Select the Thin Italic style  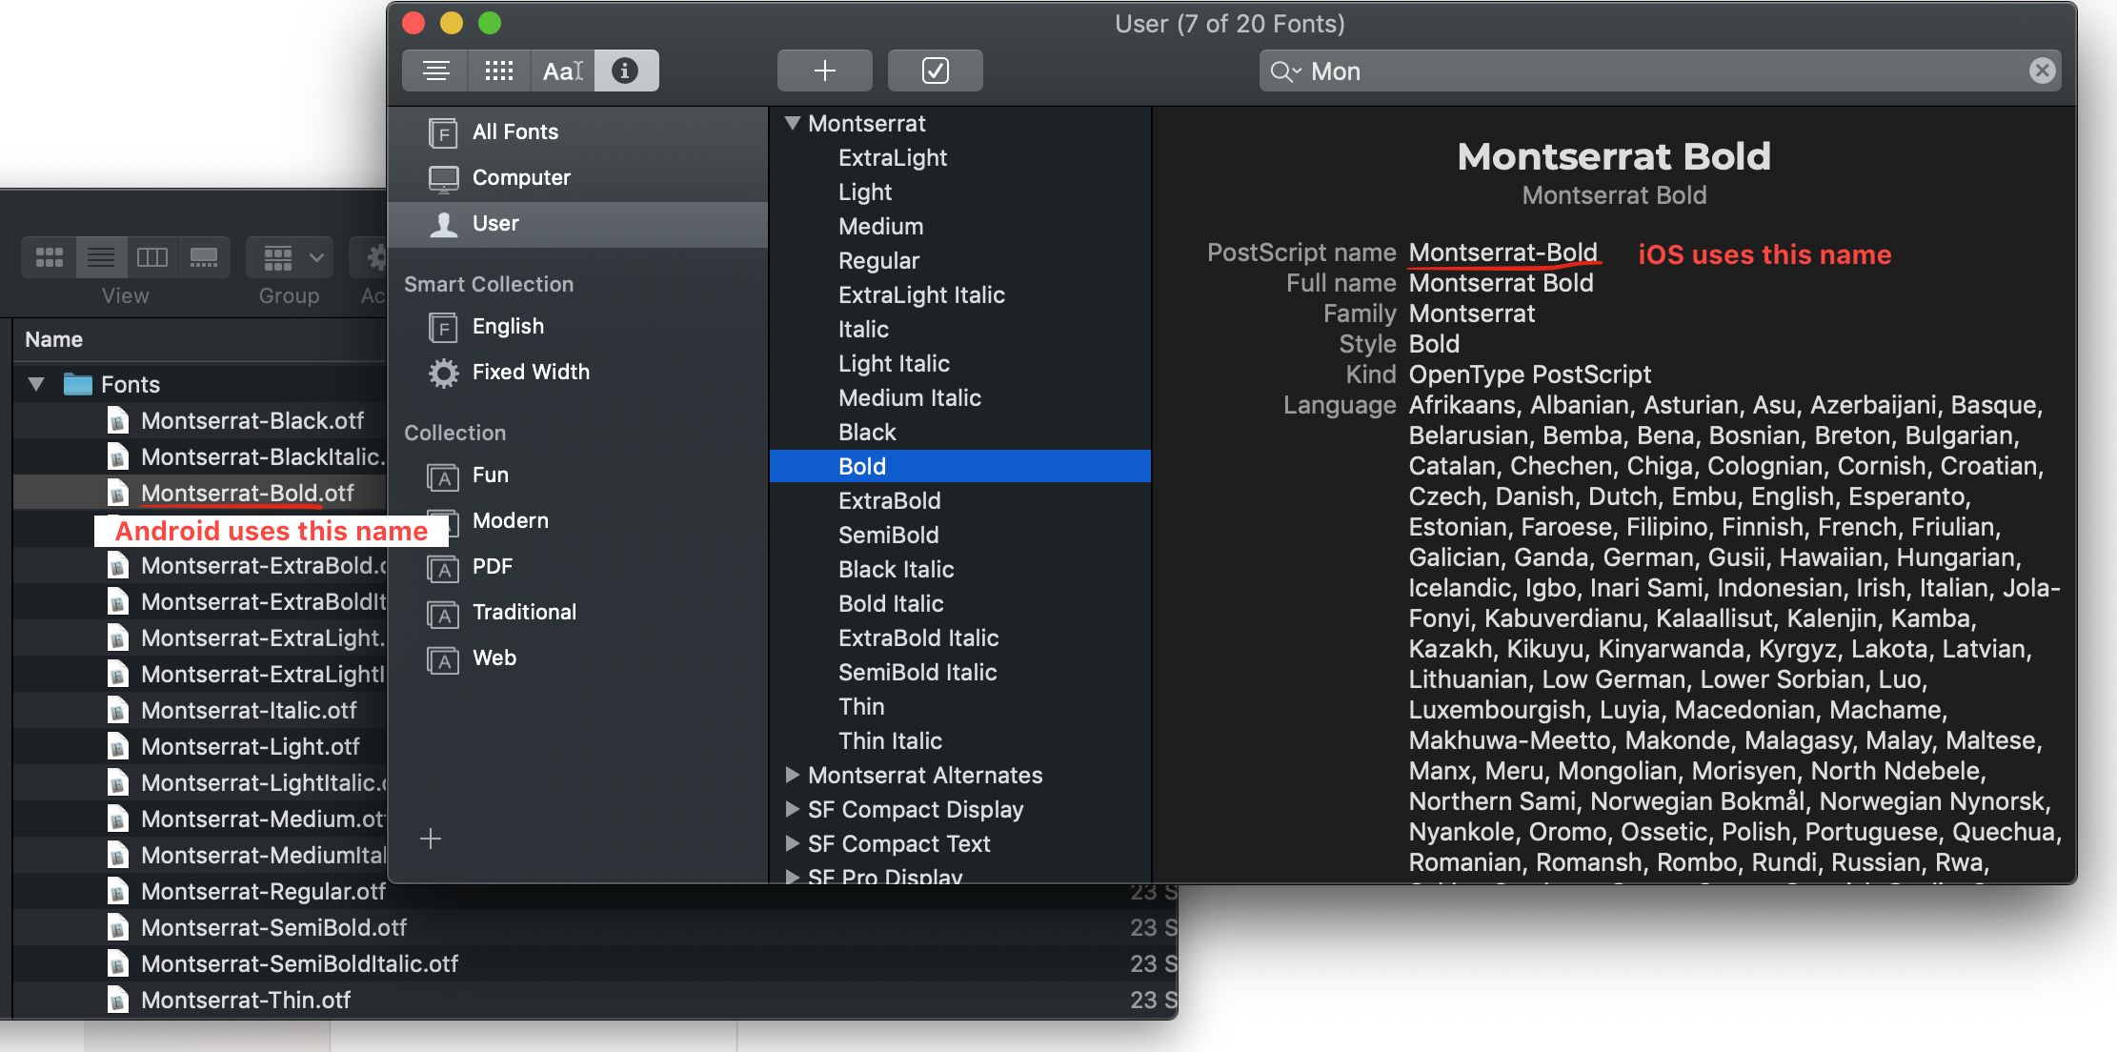(x=959, y=741)
